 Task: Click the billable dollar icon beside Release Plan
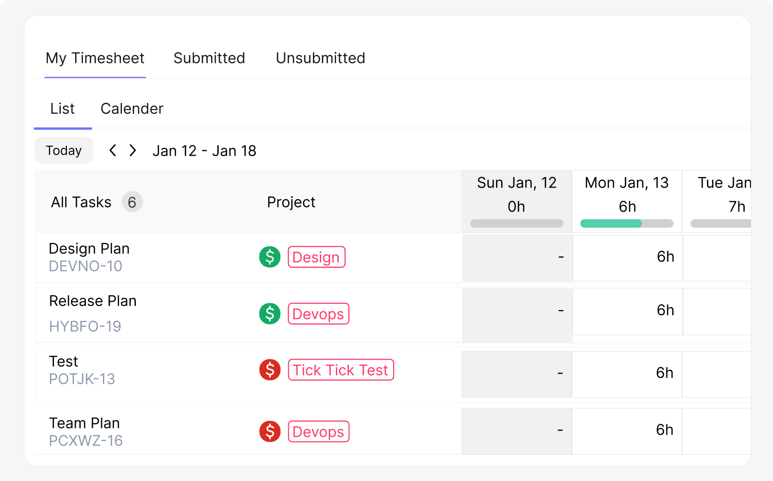coord(270,313)
